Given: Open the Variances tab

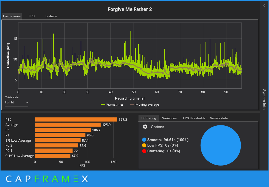Looking at the screenshot, I should (x=169, y=118).
